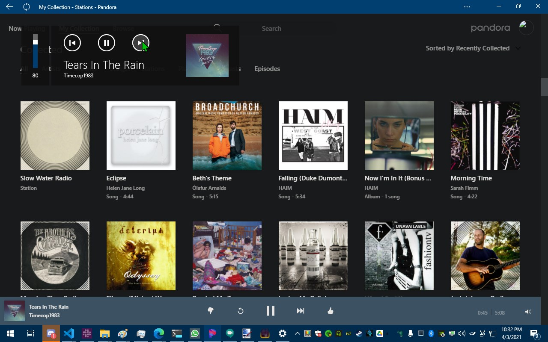Open Tears In The Rain in player bar
Viewport: 548px width, 342px height.
pos(49,307)
